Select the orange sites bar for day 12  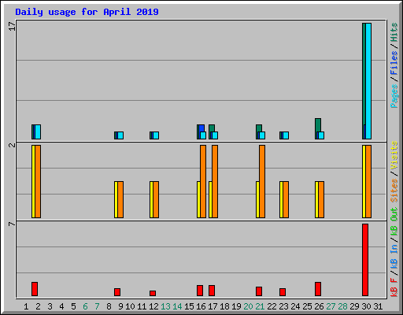pyautogui.click(x=156, y=199)
